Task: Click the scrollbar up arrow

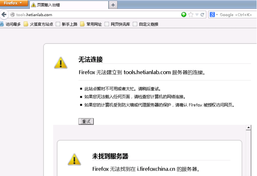Action: pos(248,127)
